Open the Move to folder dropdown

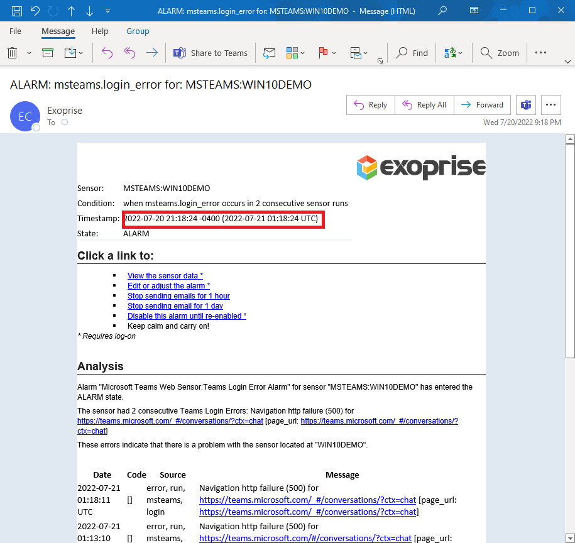74,53
